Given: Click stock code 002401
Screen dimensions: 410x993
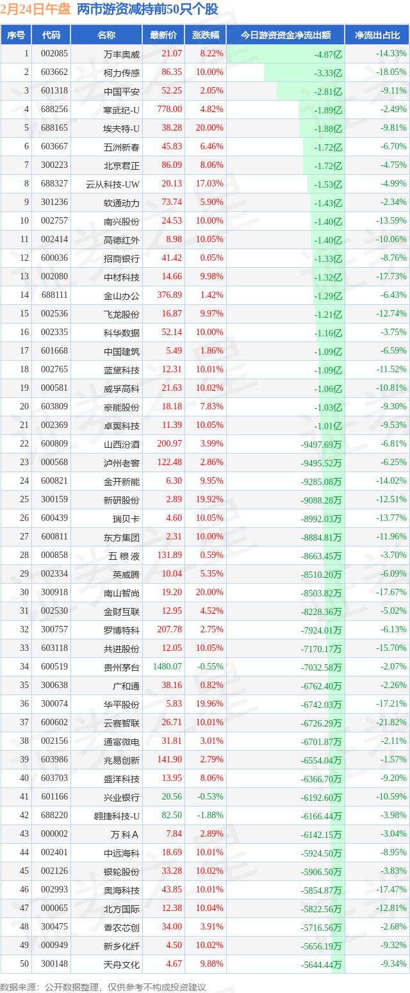Looking at the screenshot, I should pos(54,853).
